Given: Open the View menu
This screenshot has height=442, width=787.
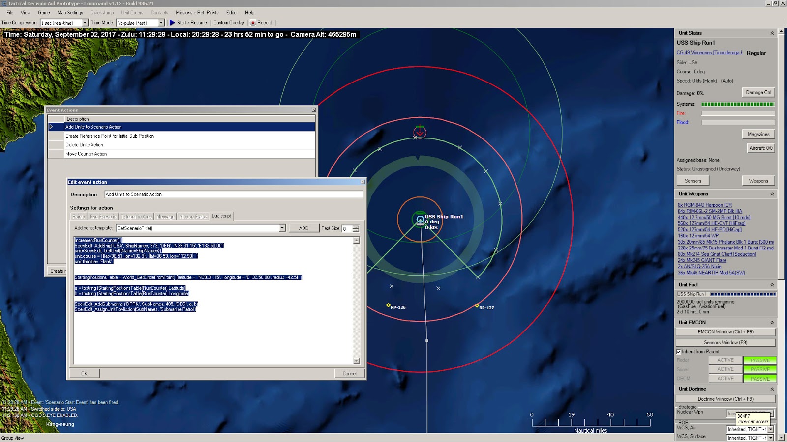Looking at the screenshot, I should coord(26,13).
